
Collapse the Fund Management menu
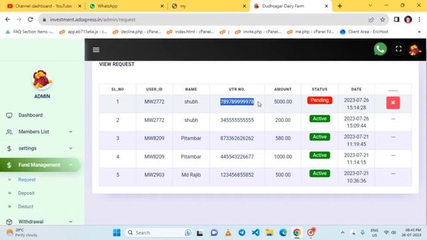pyautogui.click(x=40, y=165)
